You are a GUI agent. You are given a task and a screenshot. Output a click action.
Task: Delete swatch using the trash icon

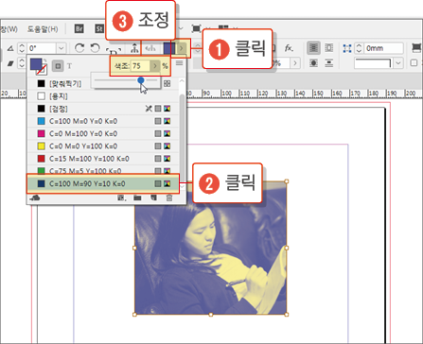pos(169,198)
